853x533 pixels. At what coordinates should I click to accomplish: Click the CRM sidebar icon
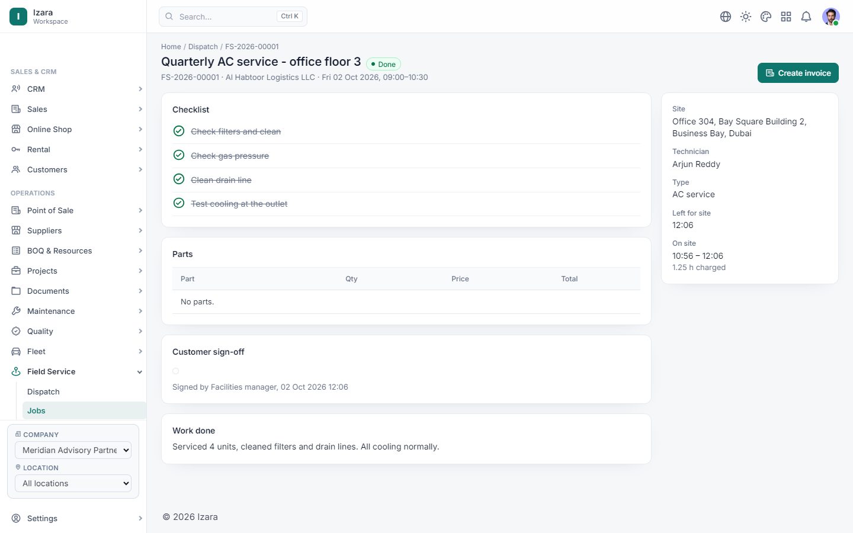16,89
